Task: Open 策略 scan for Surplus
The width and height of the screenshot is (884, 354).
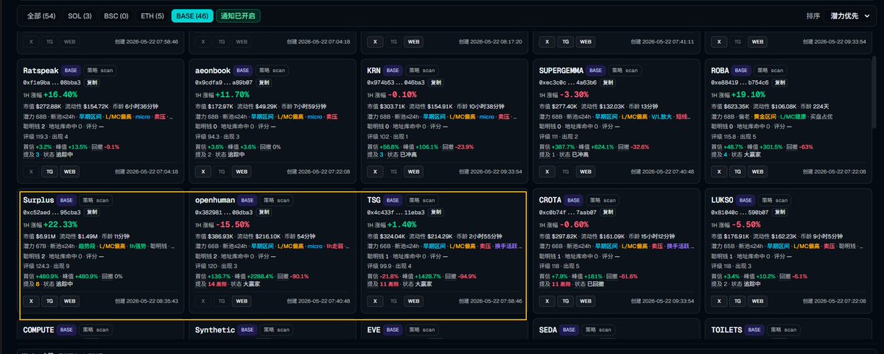Action: [95, 199]
